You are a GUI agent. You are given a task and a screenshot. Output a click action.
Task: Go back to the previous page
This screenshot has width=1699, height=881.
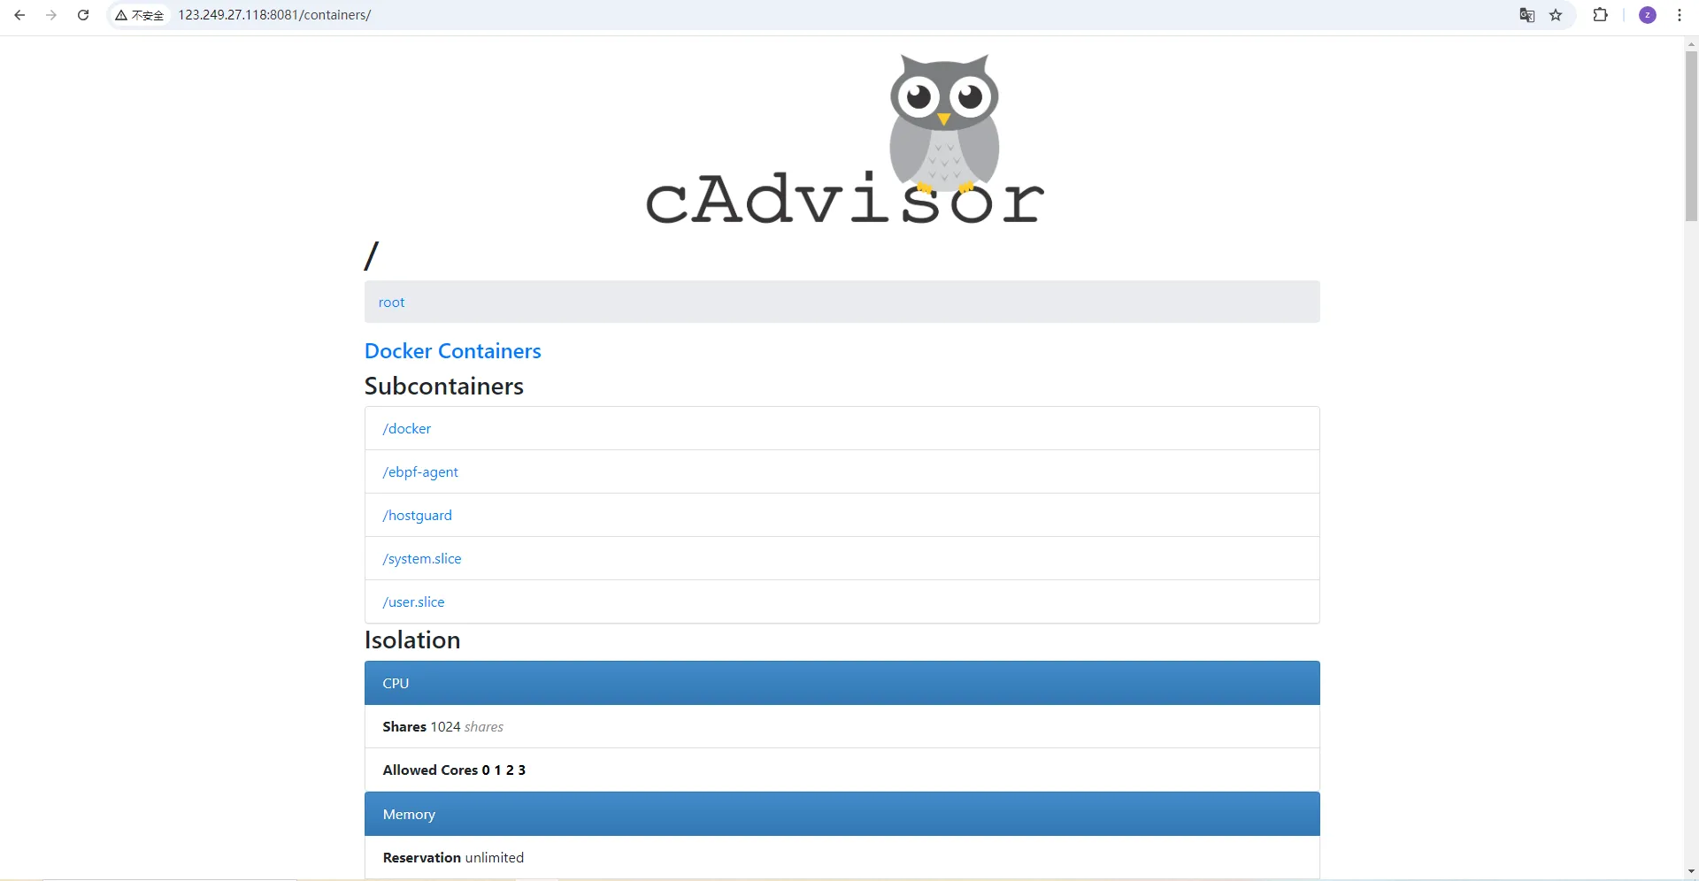pos(19,15)
